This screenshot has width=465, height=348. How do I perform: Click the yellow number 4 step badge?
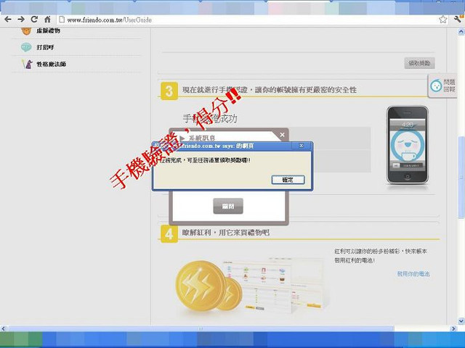[169, 233]
